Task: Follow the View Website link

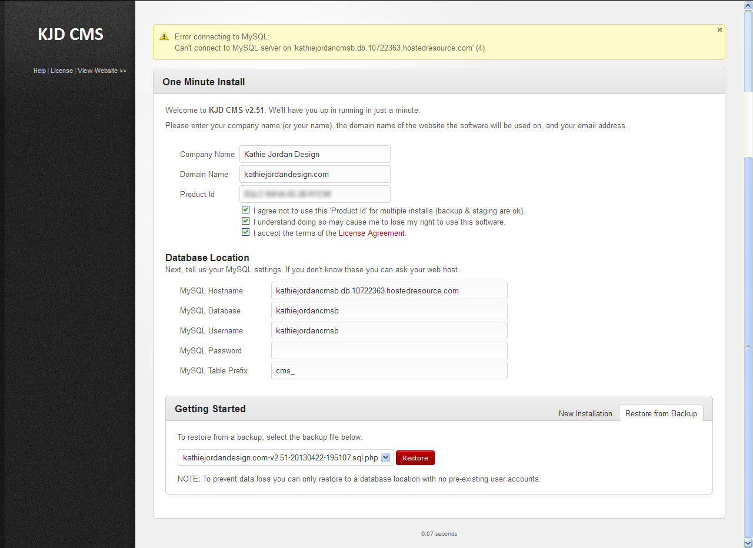Action: coord(102,71)
